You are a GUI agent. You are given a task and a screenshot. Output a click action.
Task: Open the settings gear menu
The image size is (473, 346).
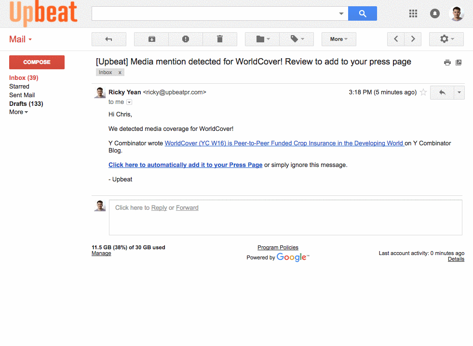click(446, 39)
